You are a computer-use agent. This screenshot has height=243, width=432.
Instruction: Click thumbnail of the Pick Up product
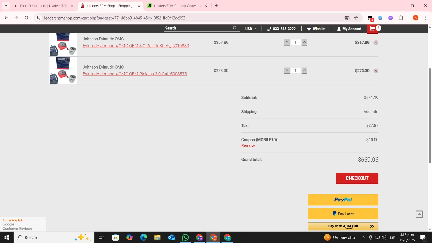pyautogui.click(x=63, y=71)
